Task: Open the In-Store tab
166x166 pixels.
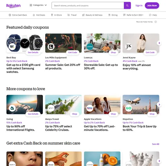Action: pyautogui.click(x=56, y=15)
